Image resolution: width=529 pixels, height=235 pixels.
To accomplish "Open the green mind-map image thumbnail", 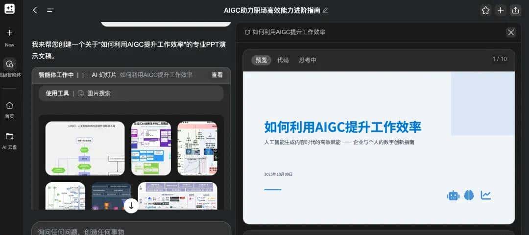I will (65, 195).
